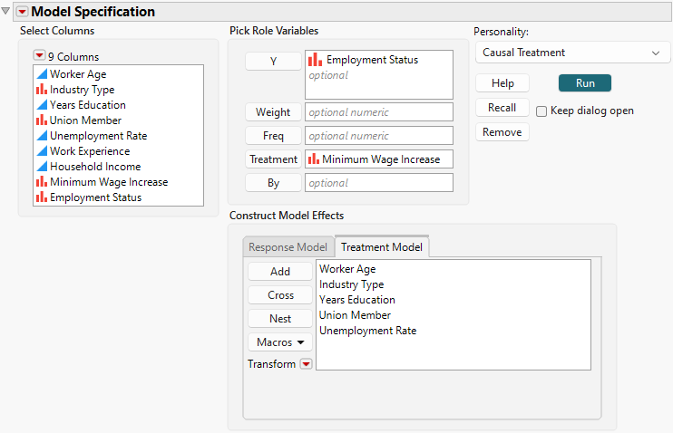Open the Macros dropdown button
Screen dimensions: 673x433
click(x=279, y=342)
